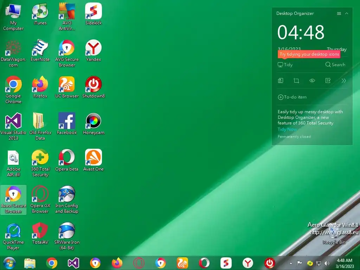This screenshot has height=270, width=360.
Task: Launch AVG Secure Browser desktop icon
Action: coord(67,54)
